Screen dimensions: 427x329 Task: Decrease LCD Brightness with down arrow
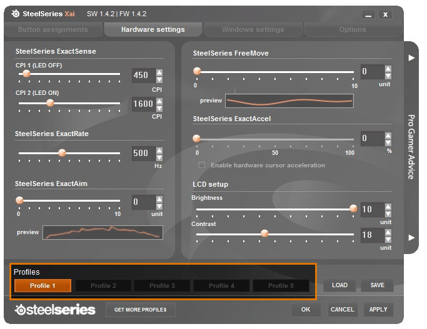tap(388, 214)
